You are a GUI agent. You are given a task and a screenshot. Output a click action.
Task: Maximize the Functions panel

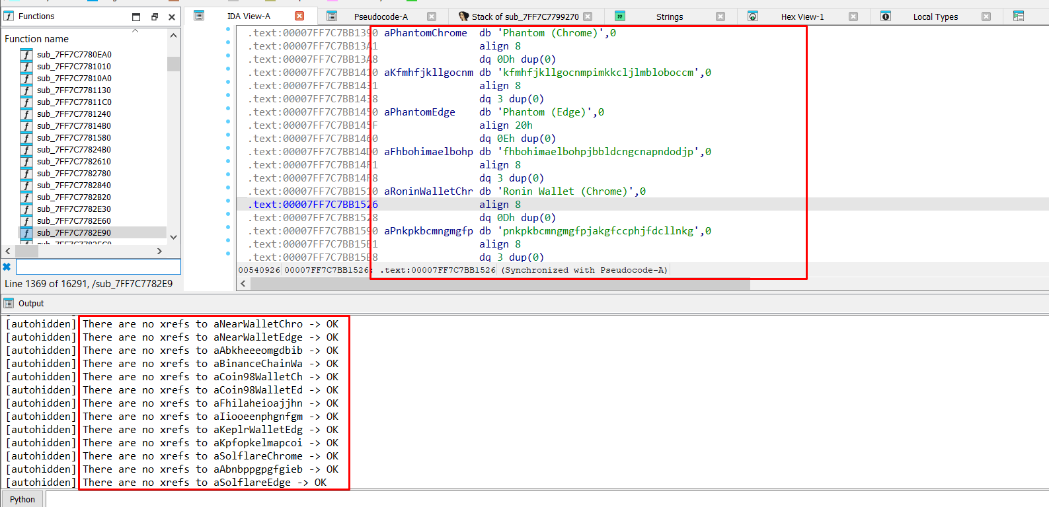[136, 17]
